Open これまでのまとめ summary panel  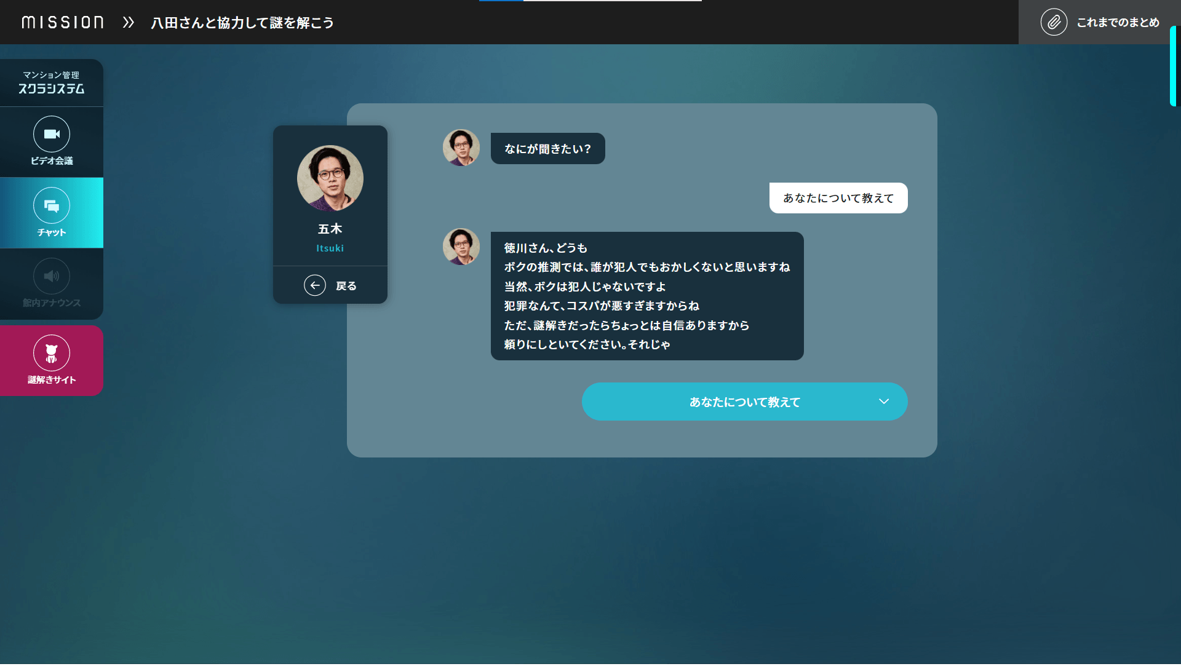[x=1117, y=23]
